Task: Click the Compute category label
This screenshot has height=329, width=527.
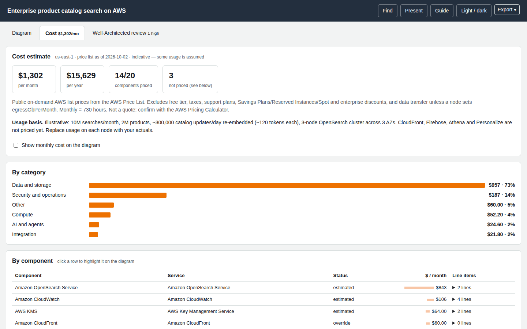Action: tap(22, 215)
